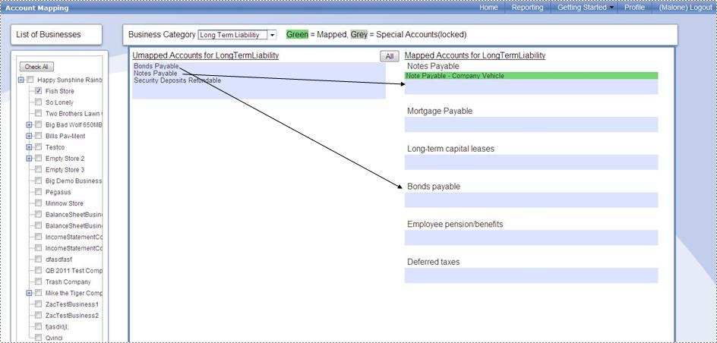Click the empty Deferred taxes mapping area
Screen dimensions: 717x343
[x=532, y=275]
